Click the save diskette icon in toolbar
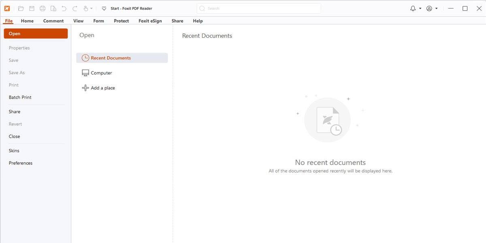Image resolution: width=486 pixels, height=243 pixels. point(32,9)
